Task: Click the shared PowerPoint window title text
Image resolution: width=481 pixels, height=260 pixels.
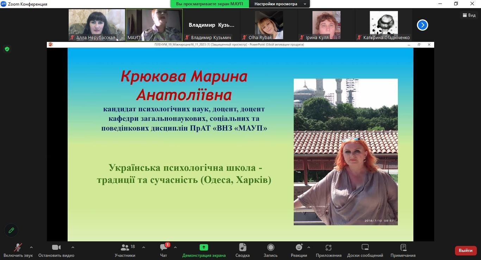Action: tap(229, 45)
